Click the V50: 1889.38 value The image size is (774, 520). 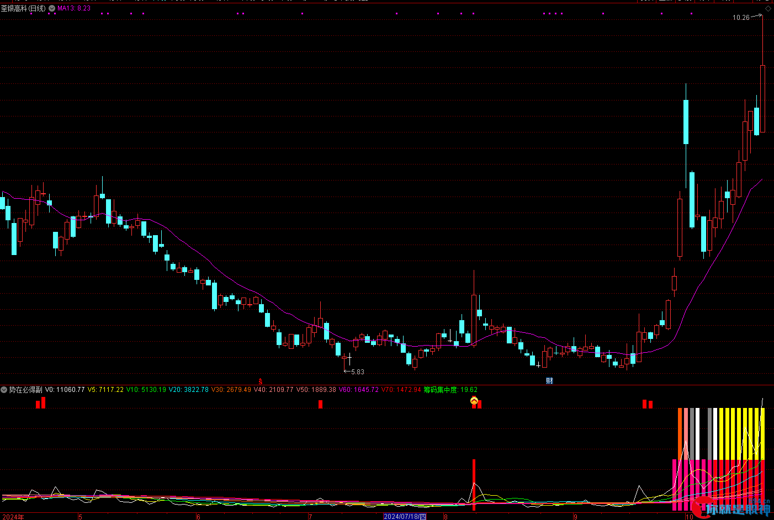316,390
